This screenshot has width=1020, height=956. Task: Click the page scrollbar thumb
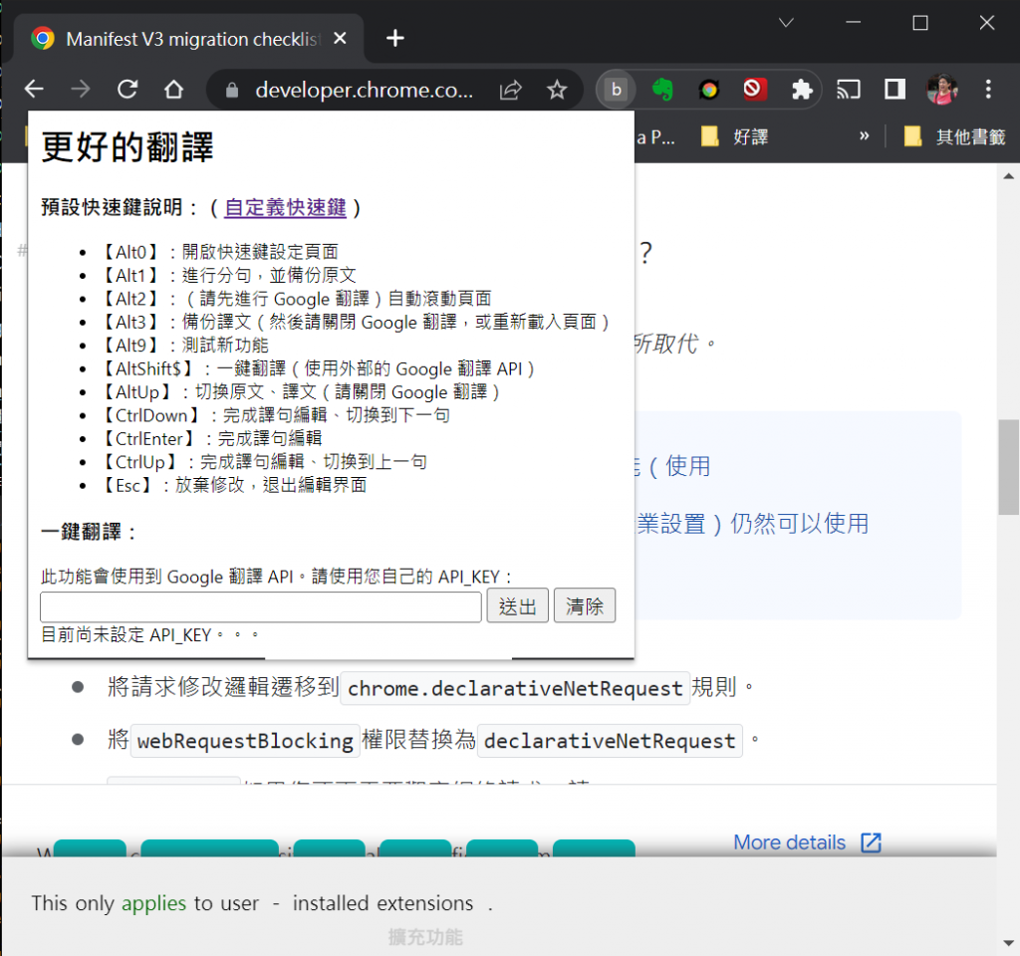pos(1009,466)
